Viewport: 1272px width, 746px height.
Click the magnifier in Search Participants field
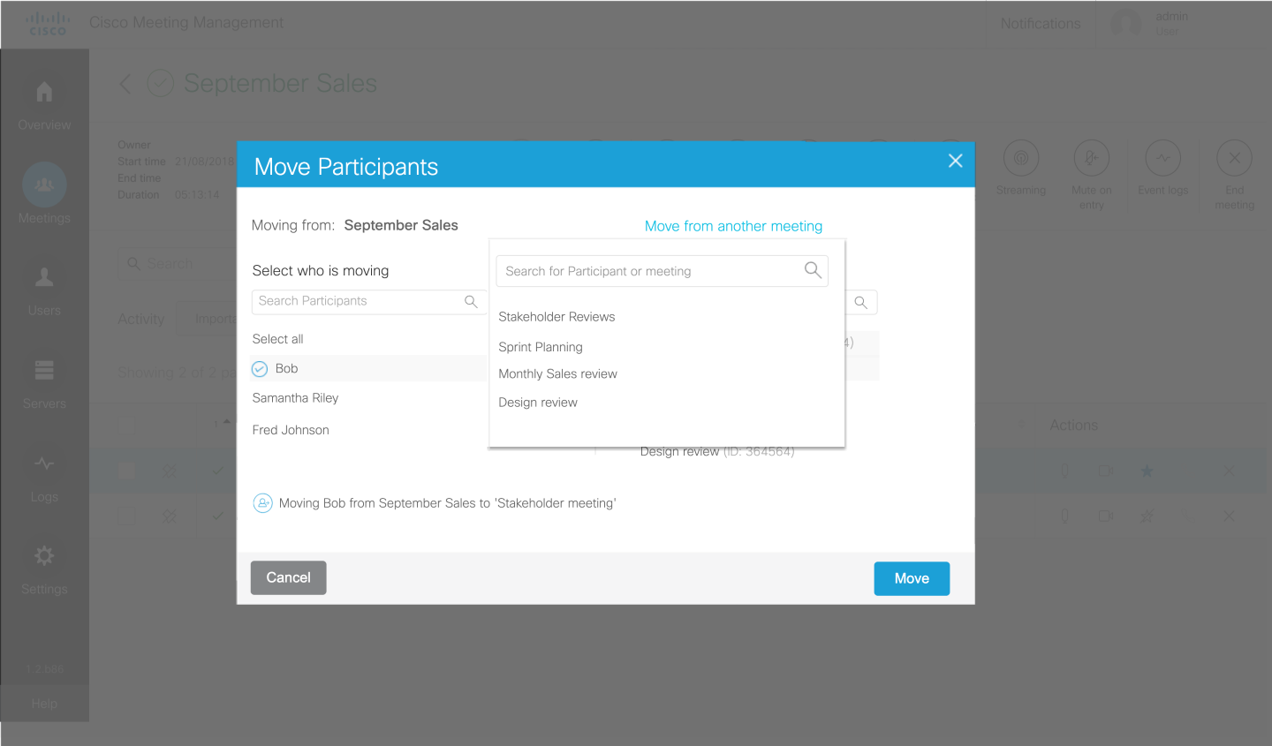click(471, 302)
